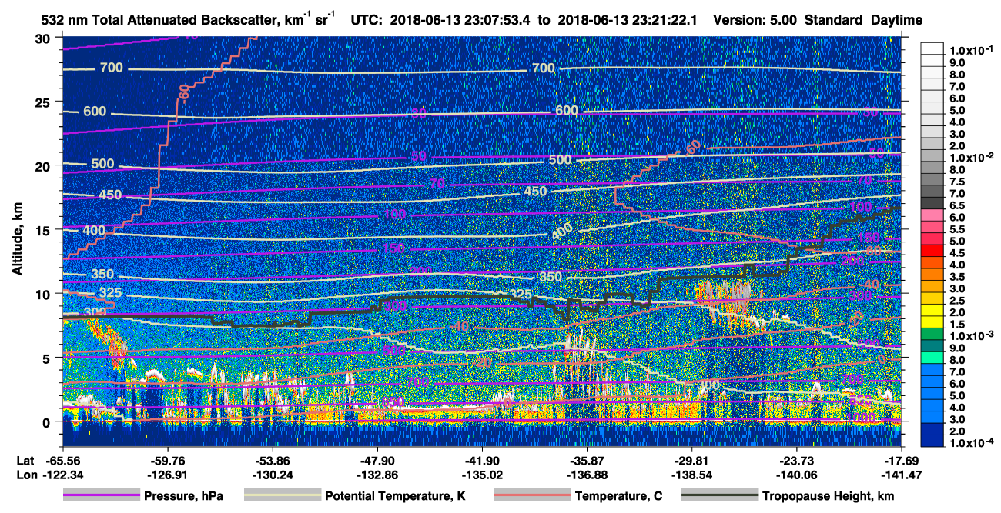
Task: Select the end time "2018-06-13 23:21:22.1"
Action: pyautogui.click(x=626, y=21)
